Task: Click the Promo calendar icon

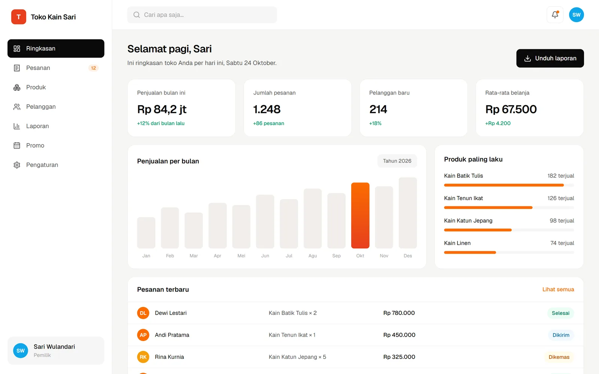Action: (x=17, y=145)
